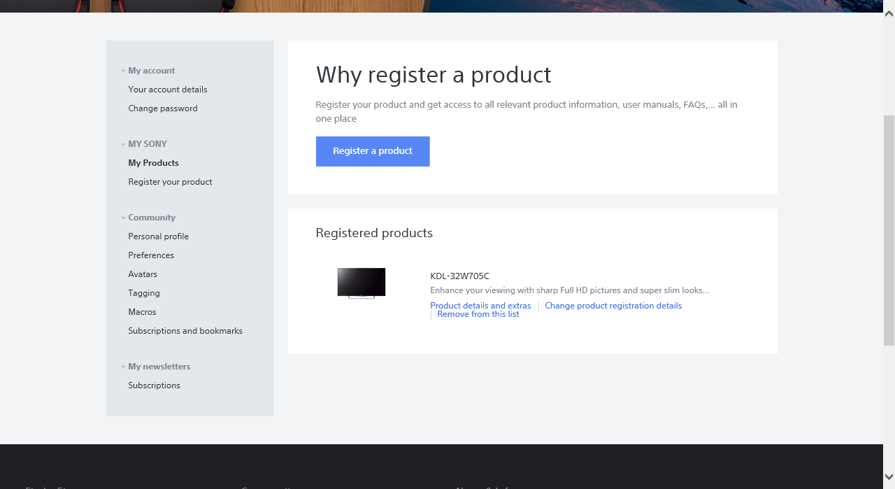The height and width of the screenshot is (489, 895).
Task: Go to Avatars settings
Action: (x=143, y=274)
